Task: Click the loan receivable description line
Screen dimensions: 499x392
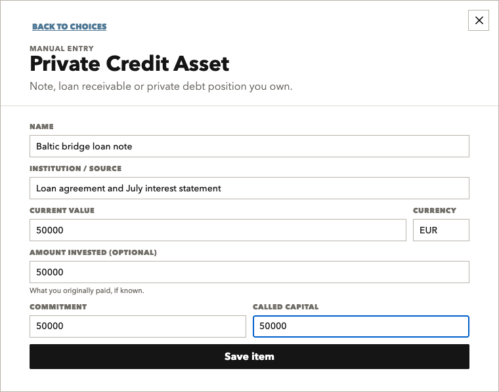Action: [x=161, y=87]
